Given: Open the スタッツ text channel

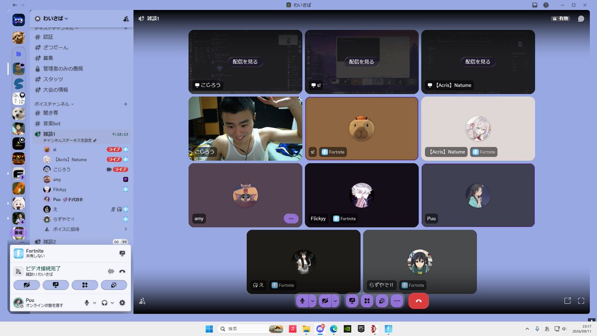Looking at the screenshot, I should [81, 79].
